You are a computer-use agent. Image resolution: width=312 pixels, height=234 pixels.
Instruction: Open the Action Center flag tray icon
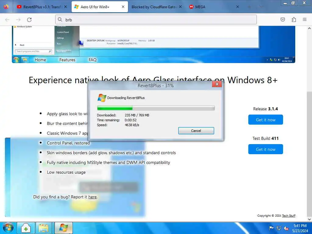tap(271, 228)
